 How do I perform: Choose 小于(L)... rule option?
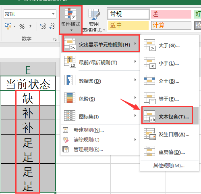click(x=170, y=63)
